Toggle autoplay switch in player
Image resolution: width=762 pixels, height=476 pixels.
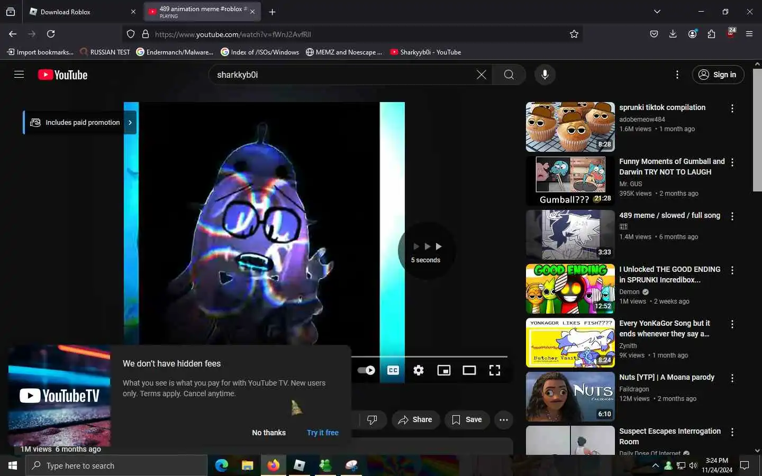point(366,370)
